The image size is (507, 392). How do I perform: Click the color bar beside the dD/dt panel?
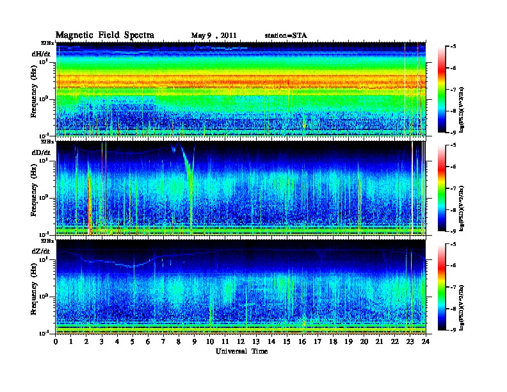click(x=442, y=188)
